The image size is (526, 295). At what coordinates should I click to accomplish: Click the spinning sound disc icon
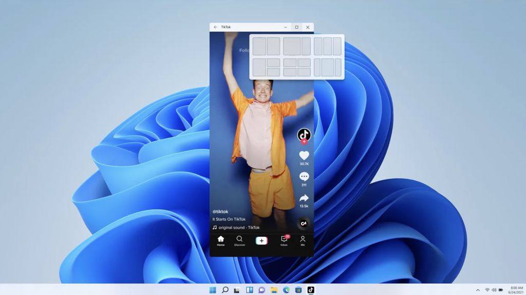[x=305, y=222]
